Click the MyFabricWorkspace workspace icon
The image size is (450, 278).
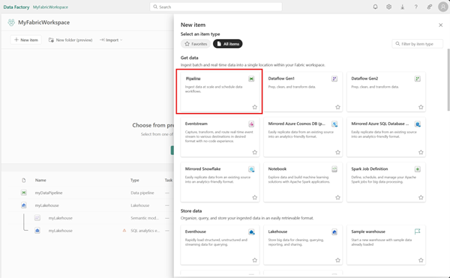pos(11,22)
